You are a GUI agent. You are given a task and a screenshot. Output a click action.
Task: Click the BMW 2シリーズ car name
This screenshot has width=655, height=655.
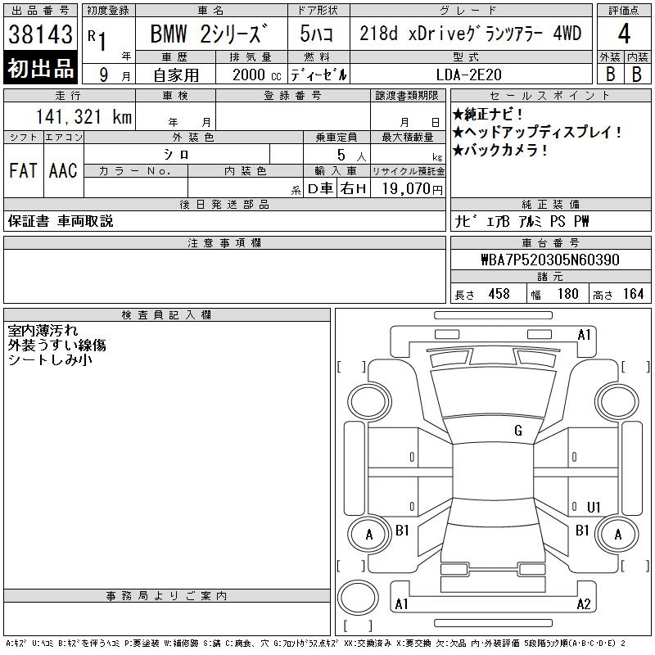(210, 34)
